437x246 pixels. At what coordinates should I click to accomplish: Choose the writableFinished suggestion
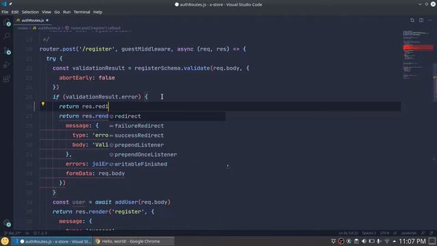click(x=167, y=164)
